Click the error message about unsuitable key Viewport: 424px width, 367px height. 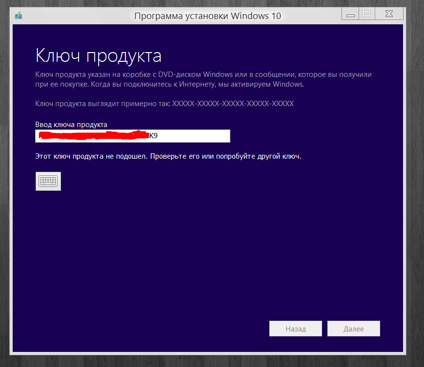[x=168, y=156]
